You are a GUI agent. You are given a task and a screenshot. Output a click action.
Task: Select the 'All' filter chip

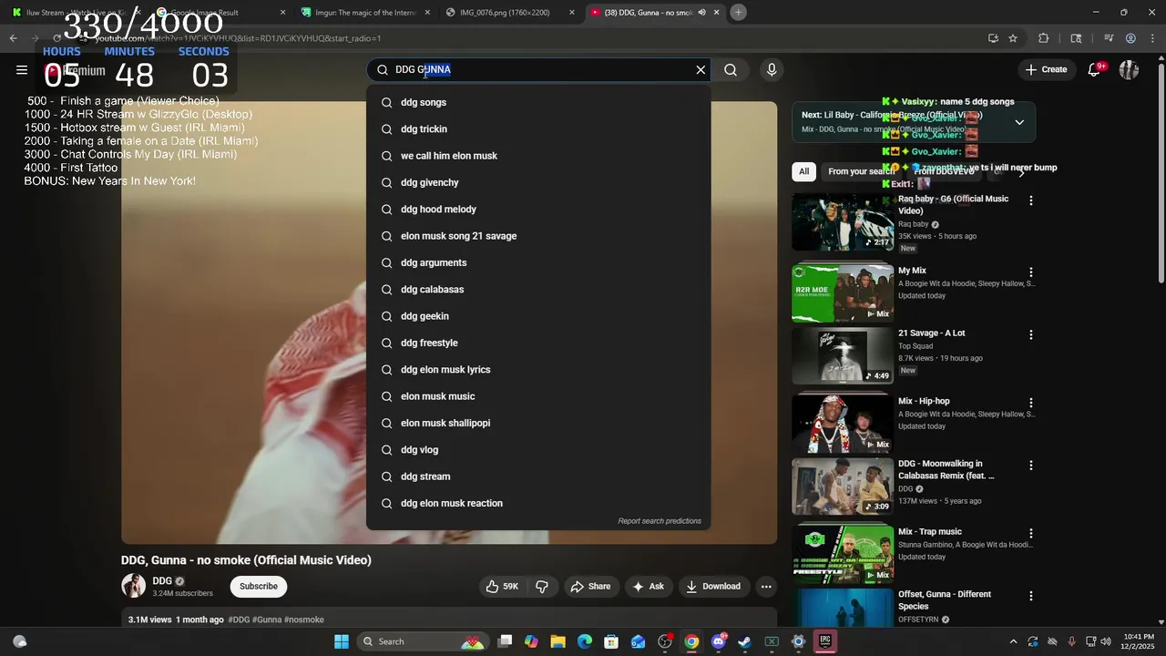tap(803, 171)
